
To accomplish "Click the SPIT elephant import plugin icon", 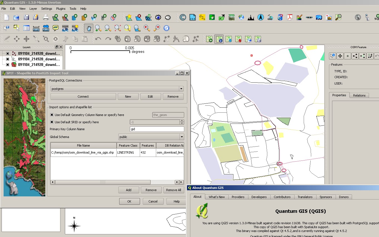I will (x=319, y=18).
